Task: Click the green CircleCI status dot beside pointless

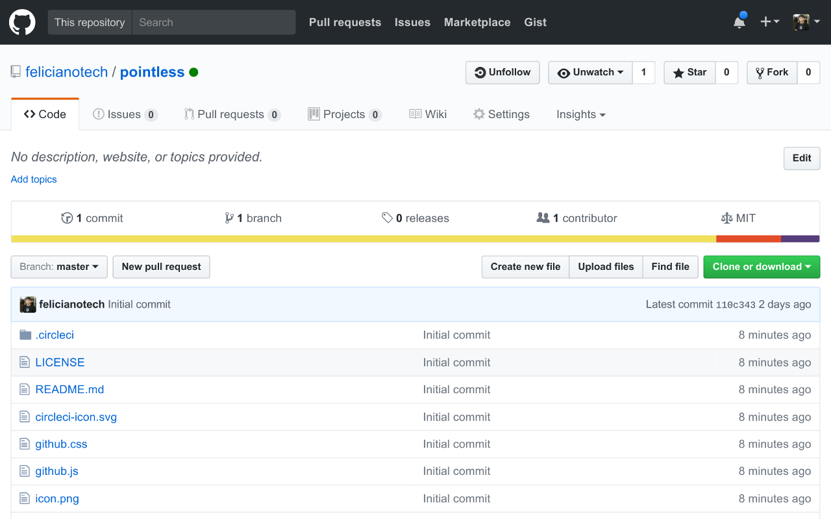Action: (x=193, y=72)
